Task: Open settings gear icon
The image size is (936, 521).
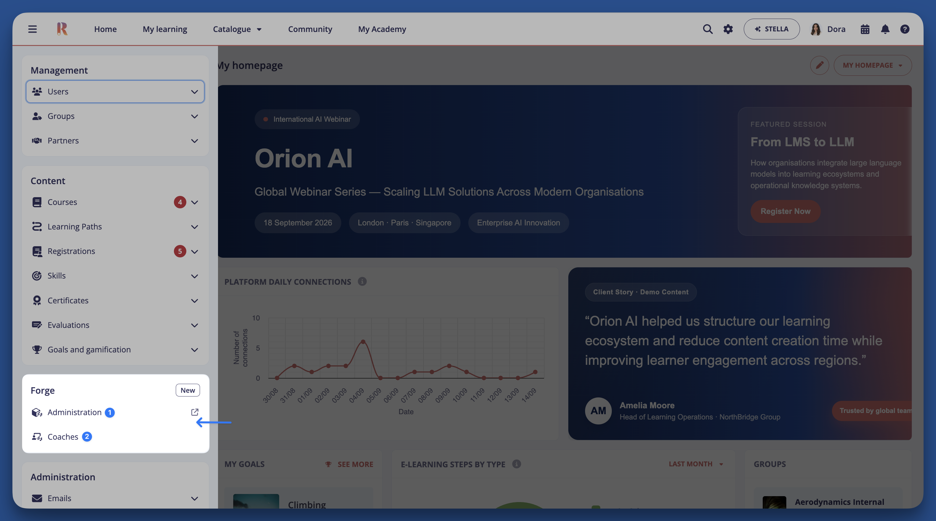Action: [728, 29]
